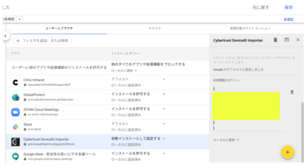Click icon beside gckinijepghhkpbmoafjgpghdodhboeb ID
The image size is (306, 166).
pyautogui.click(x=25, y=144)
